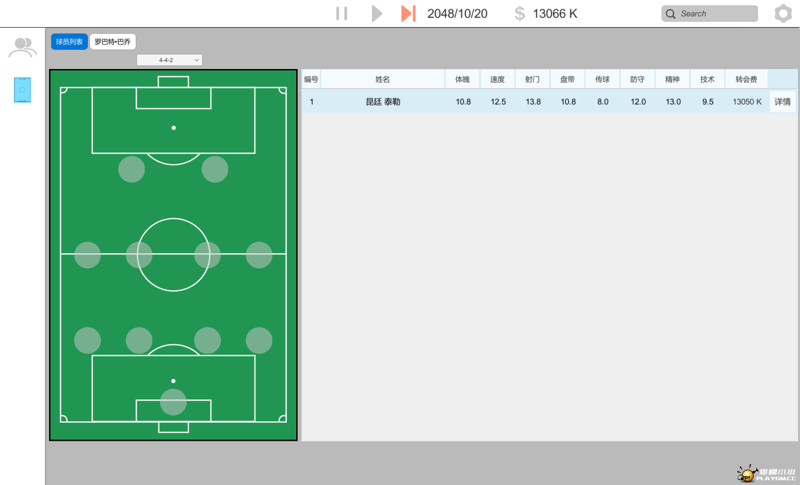Click the 射门 column header
Viewport: 800px width, 485px height.
(532, 79)
